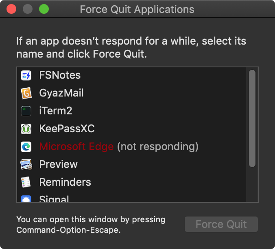Click the application list scrollbar thumb
The image size is (275, 249).
252,118
